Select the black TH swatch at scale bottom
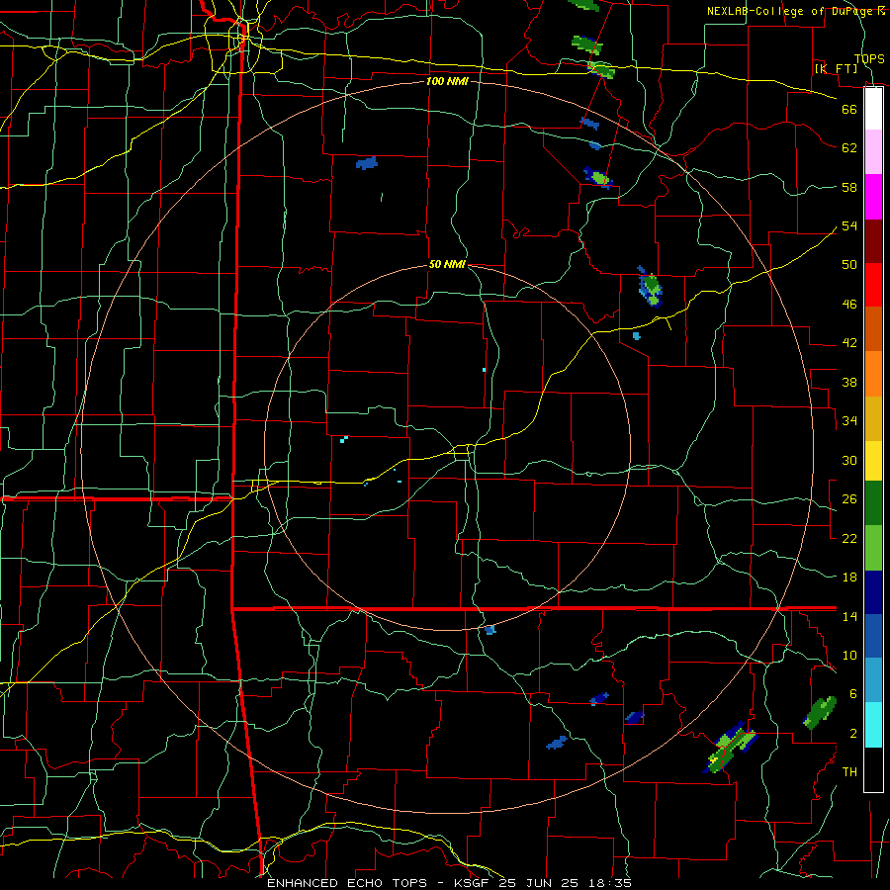Image resolution: width=890 pixels, height=890 pixels. pos(873,769)
